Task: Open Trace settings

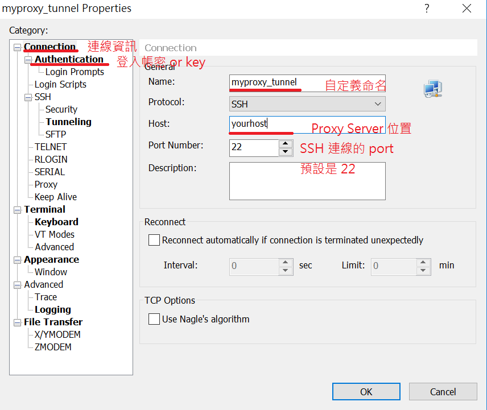Action: click(46, 297)
